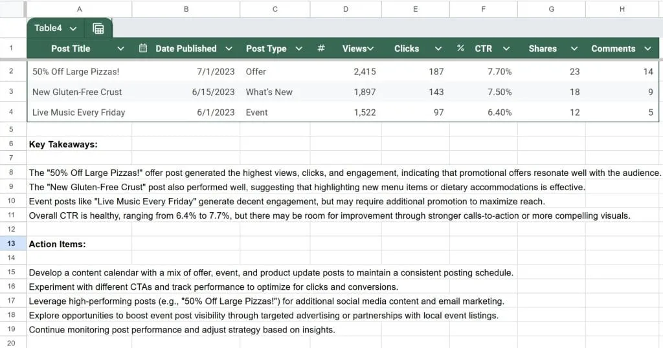Open the Post Type column dropdown
The image size is (663, 348).
[298, 49]
